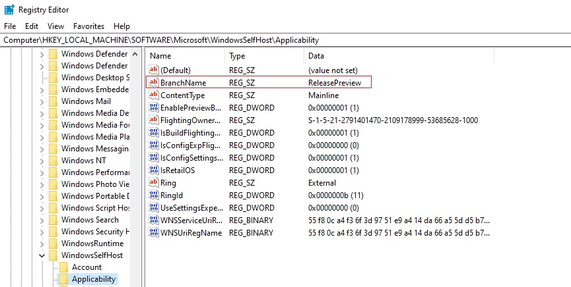This screenshot has height=287, width=571.
Task: Expand the Windows Search key
Action: pos(42,220)
